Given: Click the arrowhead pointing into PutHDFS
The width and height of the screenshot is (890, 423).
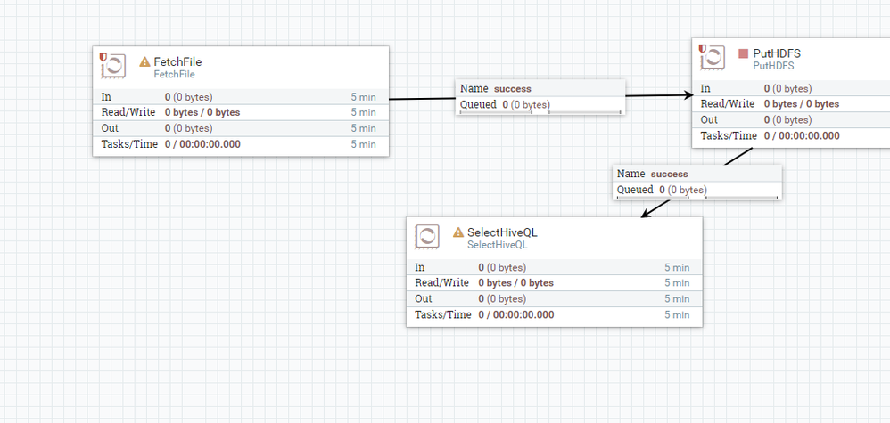Looking at the screenshot, I should click(x=688, y=94).
